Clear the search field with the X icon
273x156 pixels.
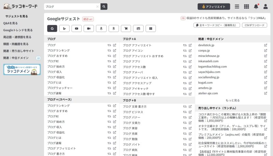[98, 6]
